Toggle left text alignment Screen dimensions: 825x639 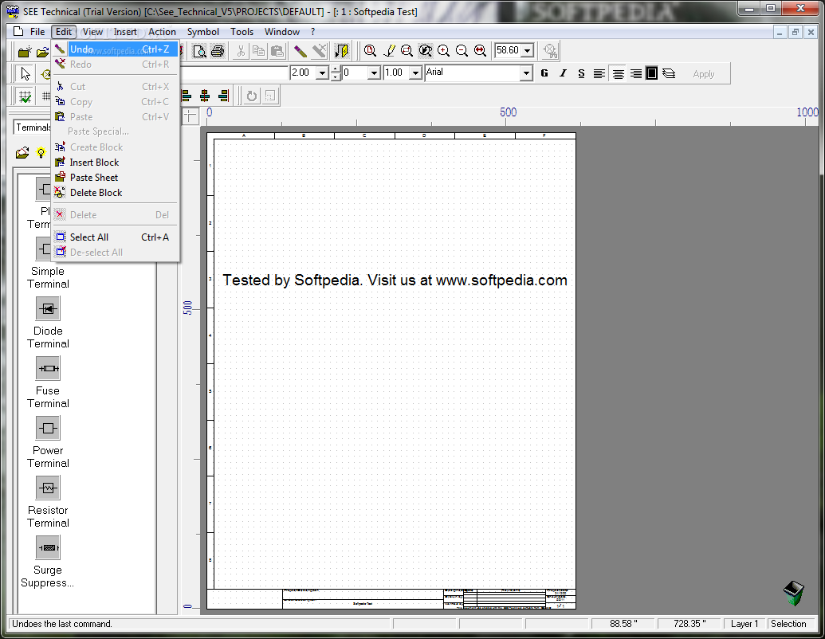(x=599, y=73)
